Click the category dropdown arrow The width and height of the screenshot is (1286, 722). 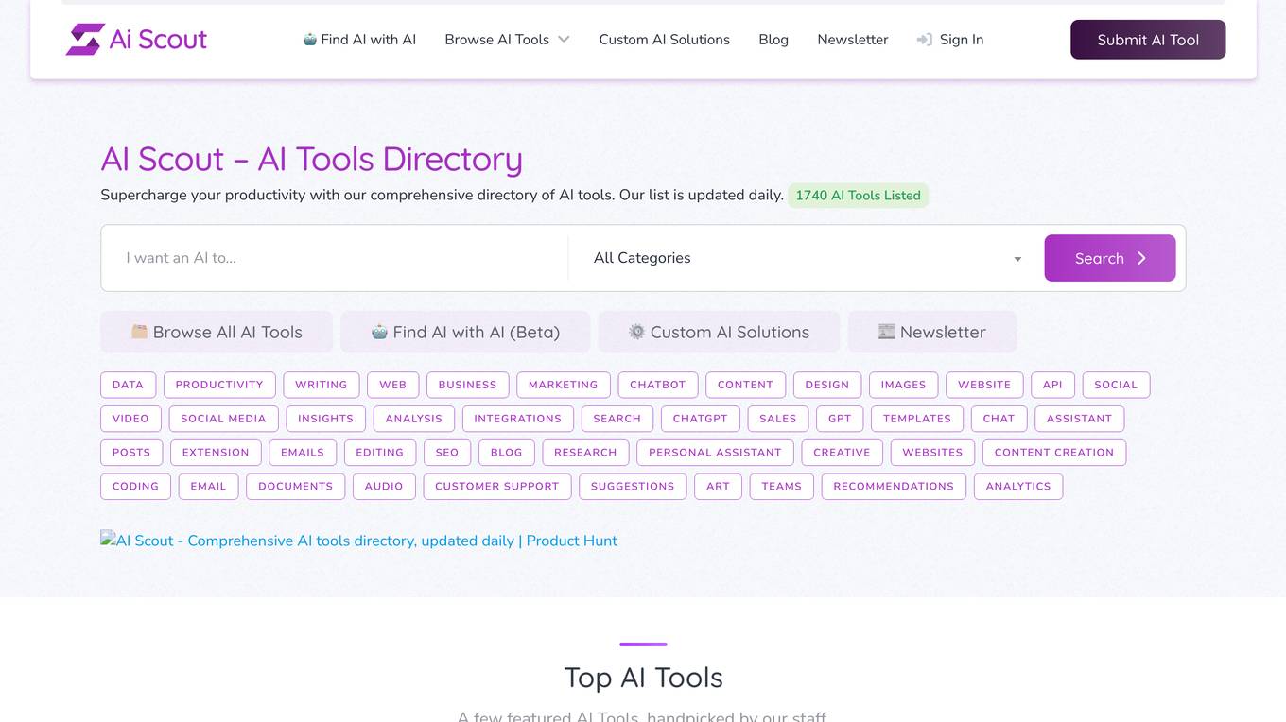click(1017, 259)
